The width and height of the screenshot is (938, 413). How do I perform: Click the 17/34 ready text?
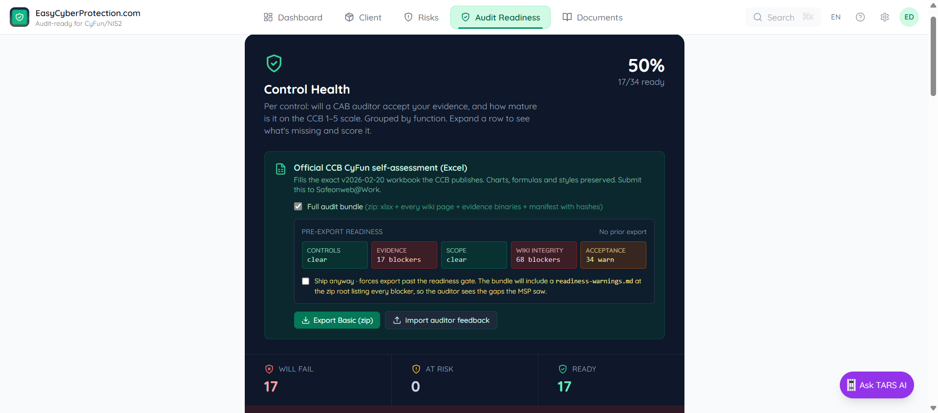click(641, 82)
